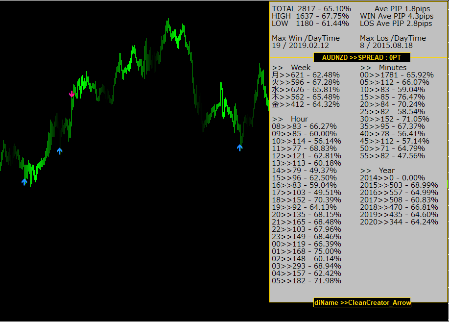Select year row 2014>>0 - 0.00%
The image size is (449, 322).
click(392, 178)
